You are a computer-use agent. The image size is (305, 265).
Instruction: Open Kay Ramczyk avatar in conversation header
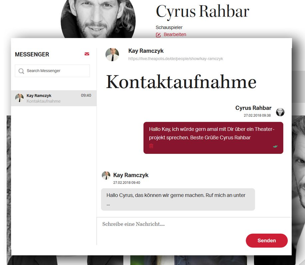(112, 54)
